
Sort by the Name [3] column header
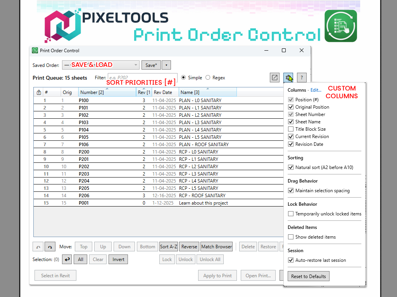(x=207, y=92)
